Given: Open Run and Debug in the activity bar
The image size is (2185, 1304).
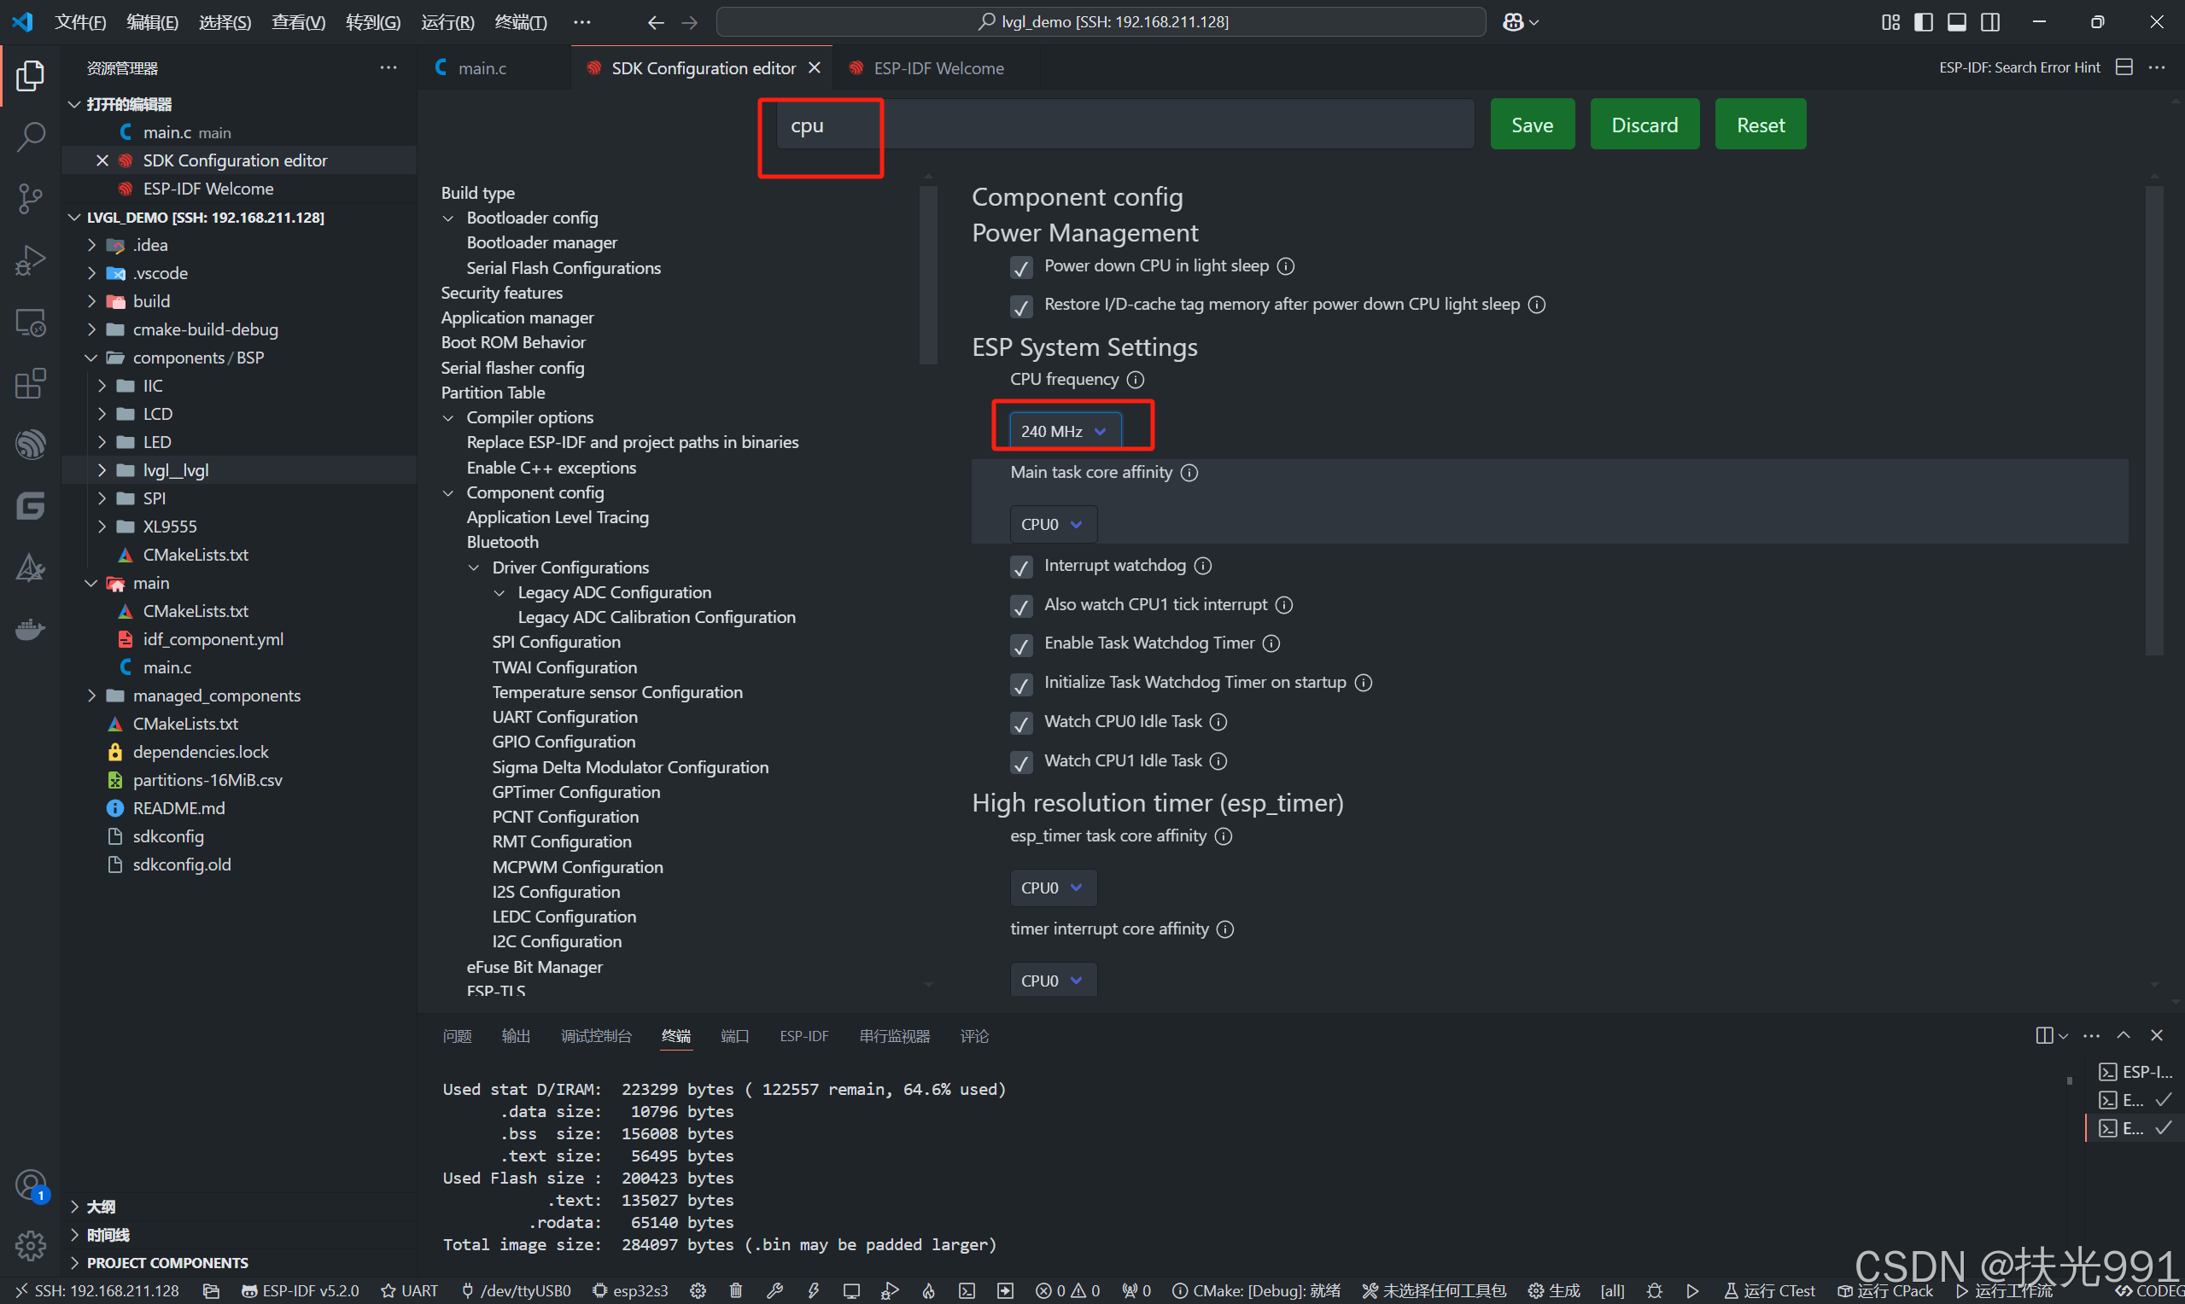Looking at the screenshot, I should tap(30, 260).
